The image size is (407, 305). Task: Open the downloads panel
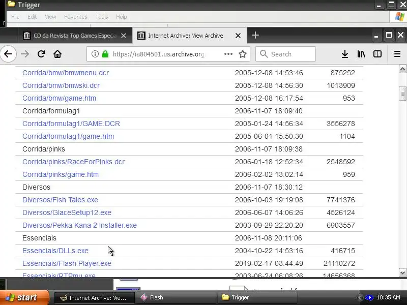coord(345,54)
